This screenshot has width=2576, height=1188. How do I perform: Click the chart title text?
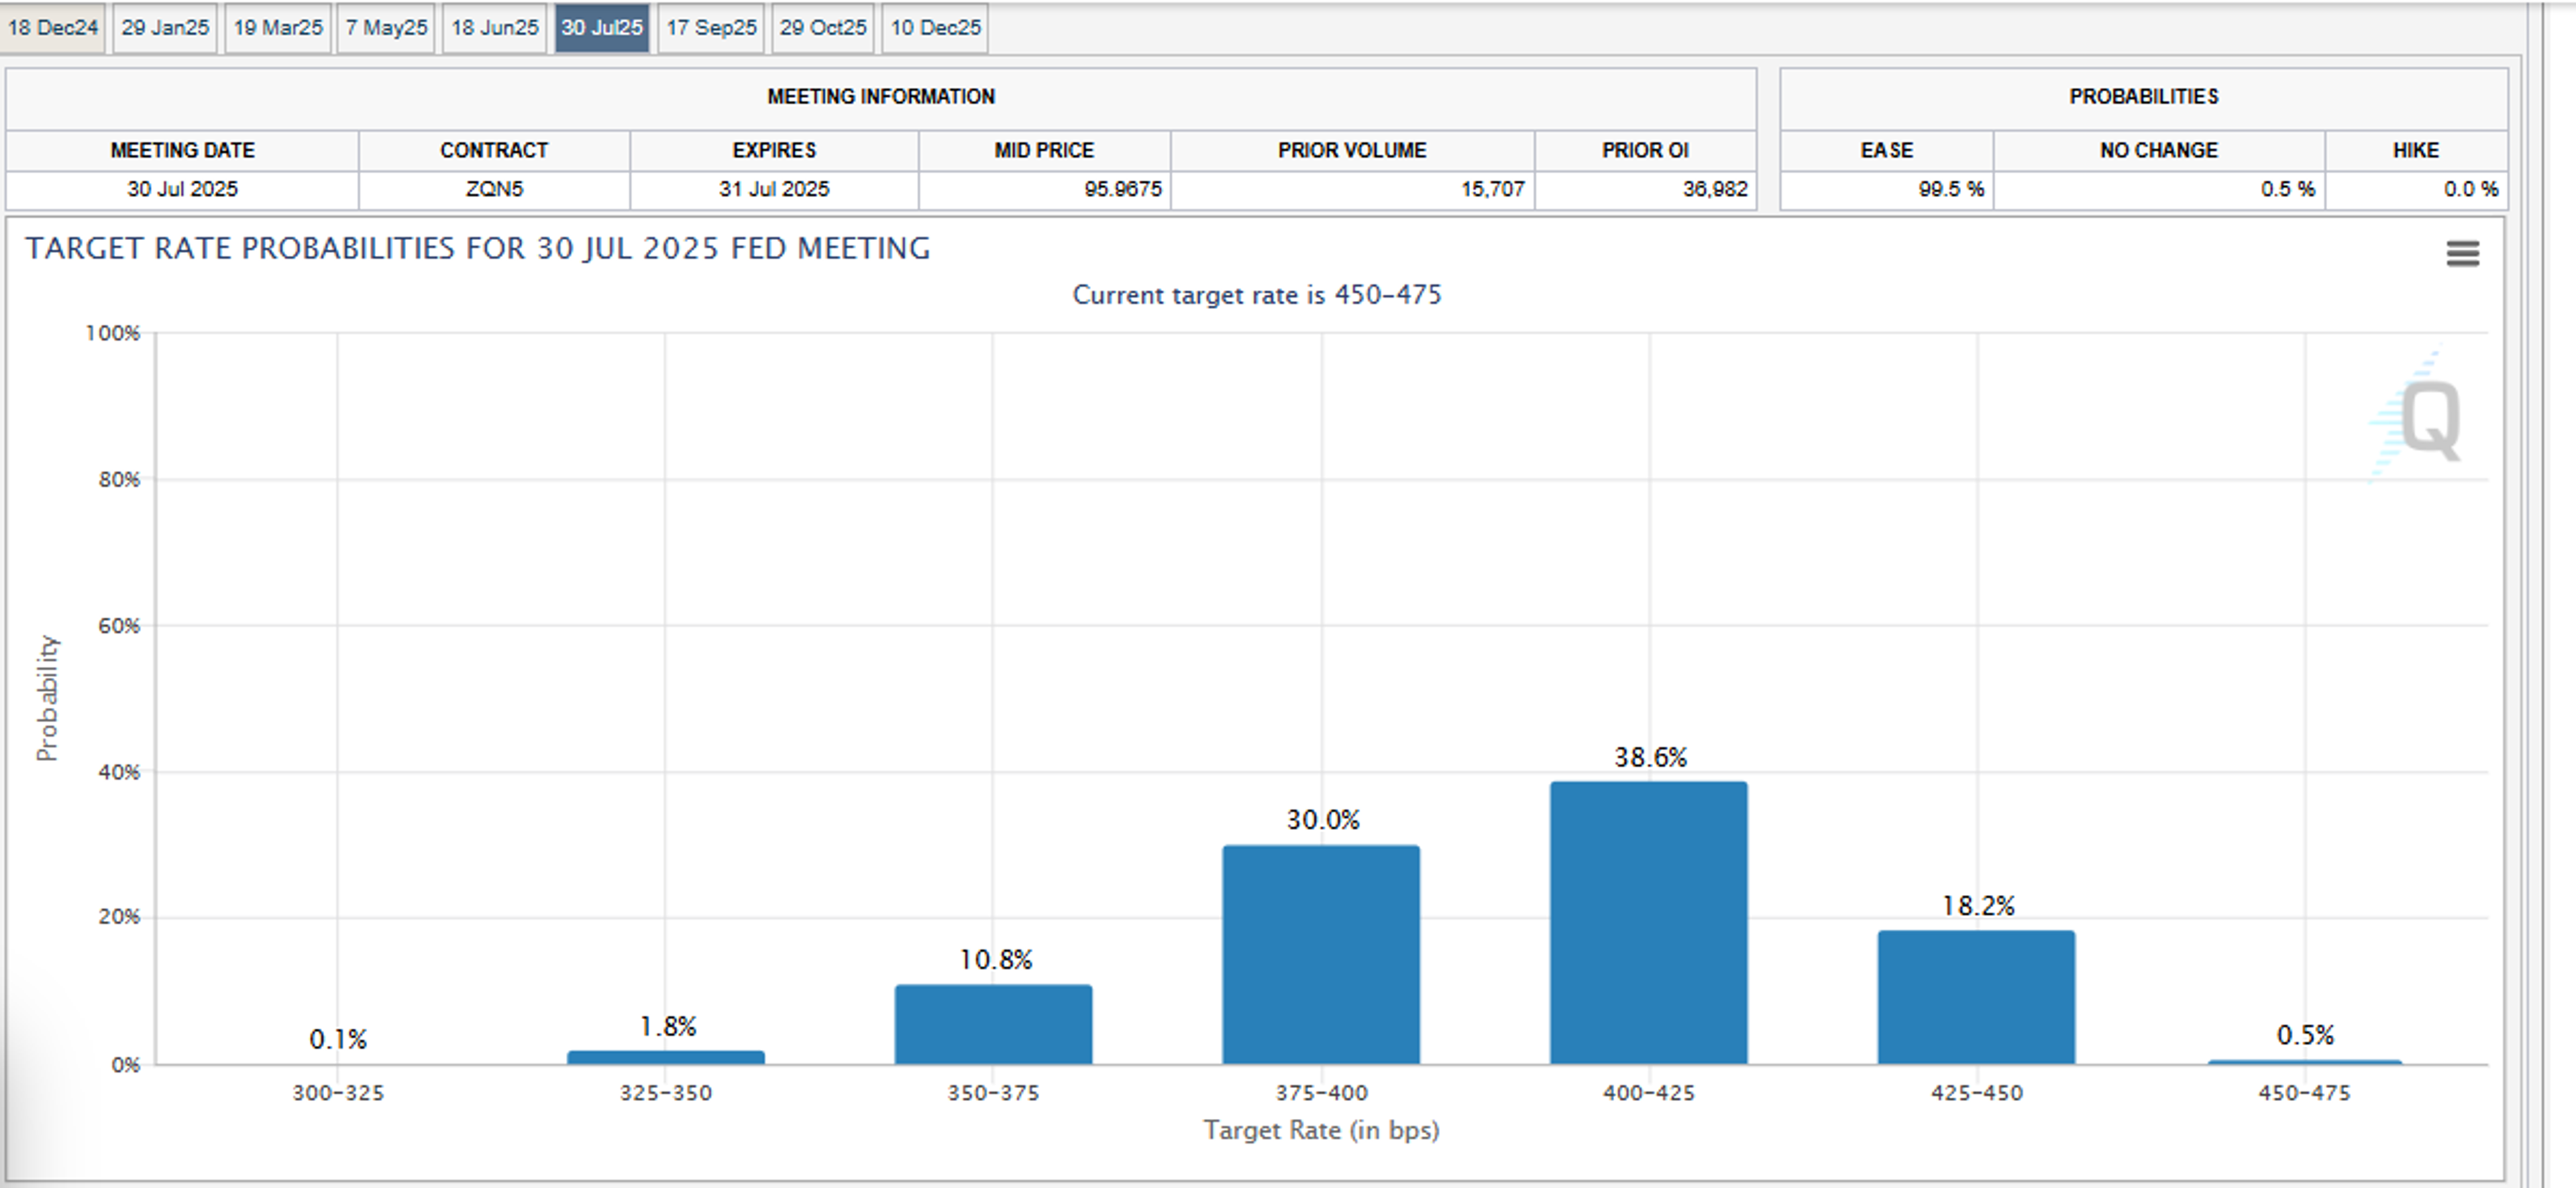pos(478,248)
